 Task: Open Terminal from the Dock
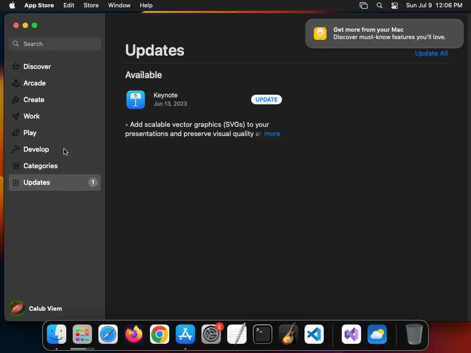point(263,334)
